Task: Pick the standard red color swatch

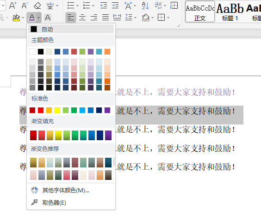Action: coord(41,110)
